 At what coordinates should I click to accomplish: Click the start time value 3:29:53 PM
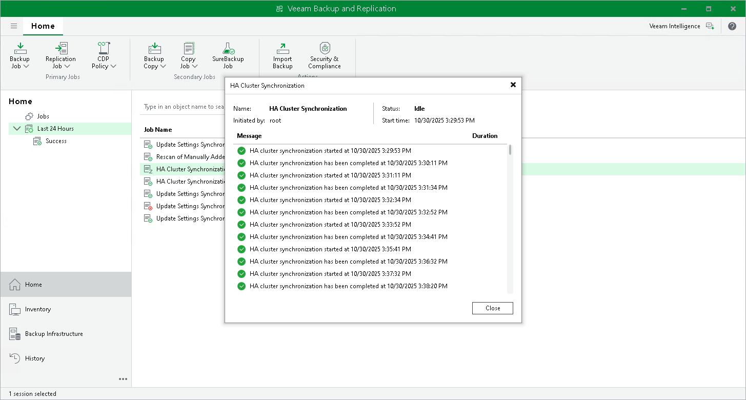click(x=445, y=121)
